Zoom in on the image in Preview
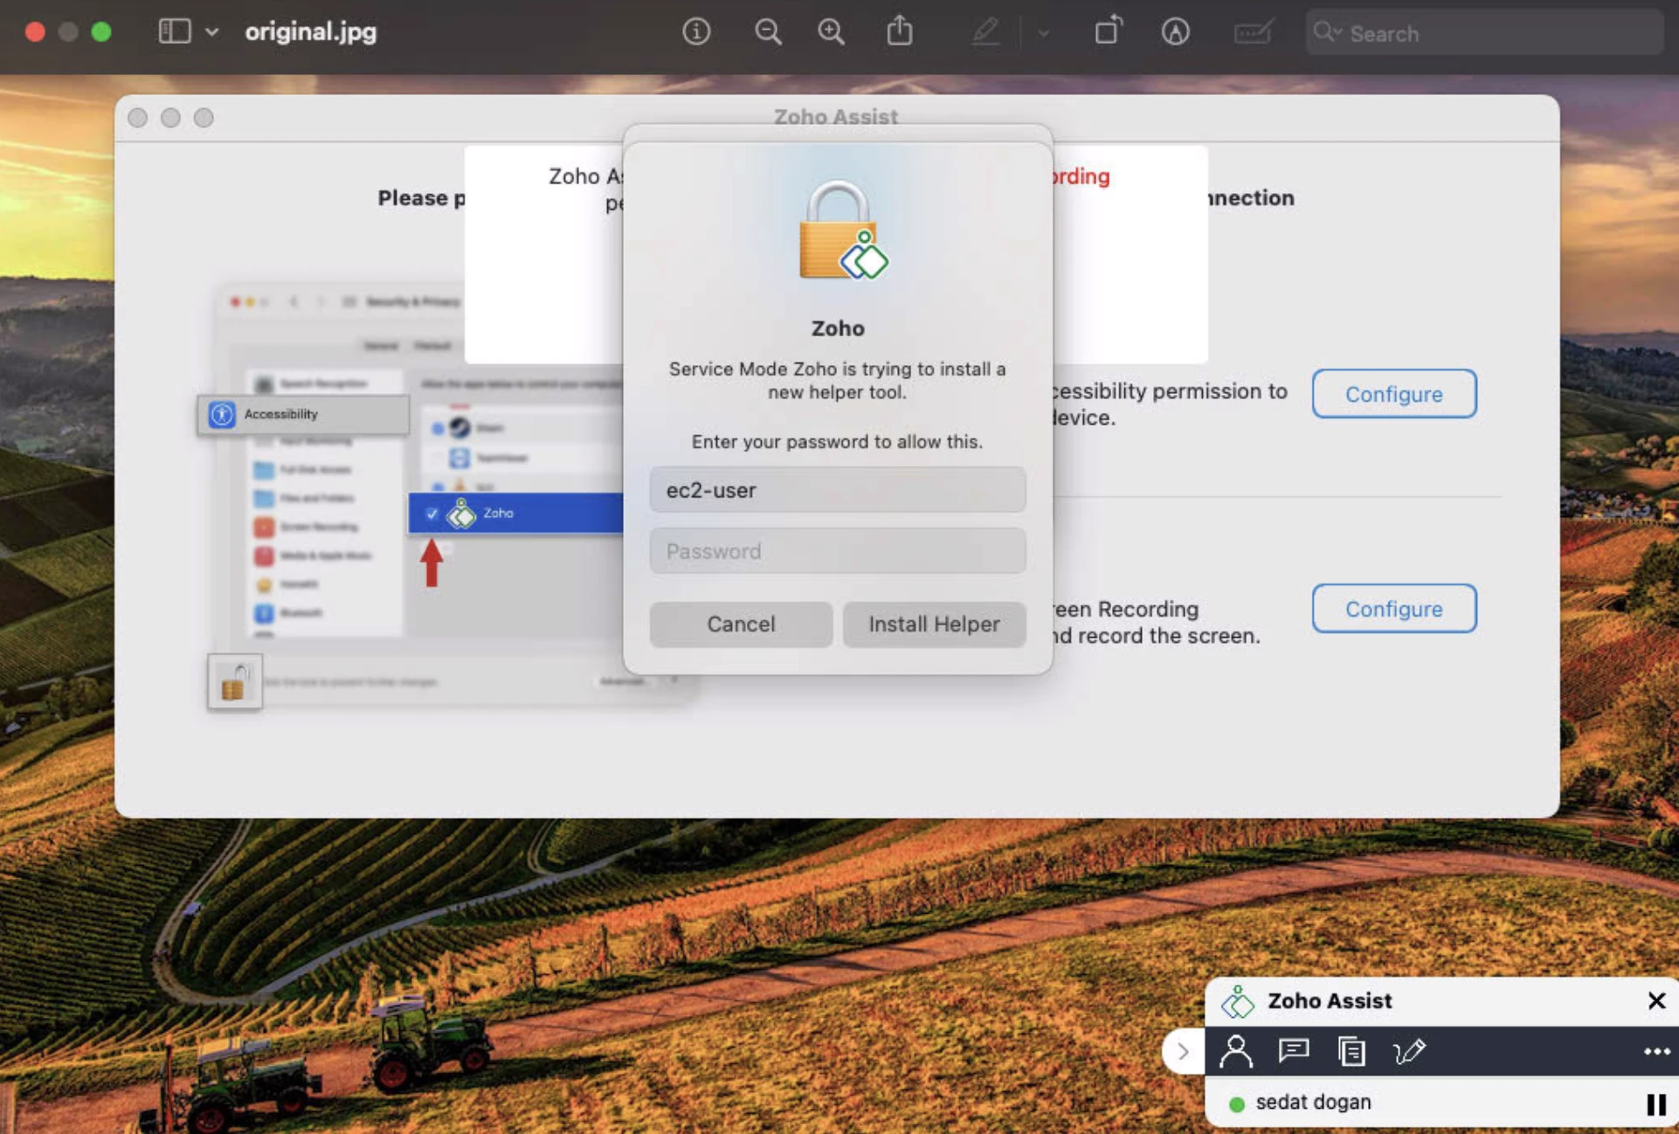This screenshot has width=1679, height=1134. pyautogui.click(x=831, y=32)
